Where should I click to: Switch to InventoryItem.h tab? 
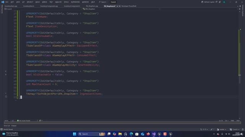29,6
